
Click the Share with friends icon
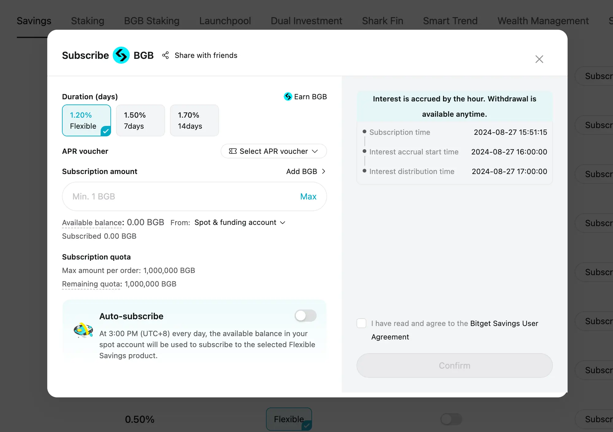tap(166, 55)
